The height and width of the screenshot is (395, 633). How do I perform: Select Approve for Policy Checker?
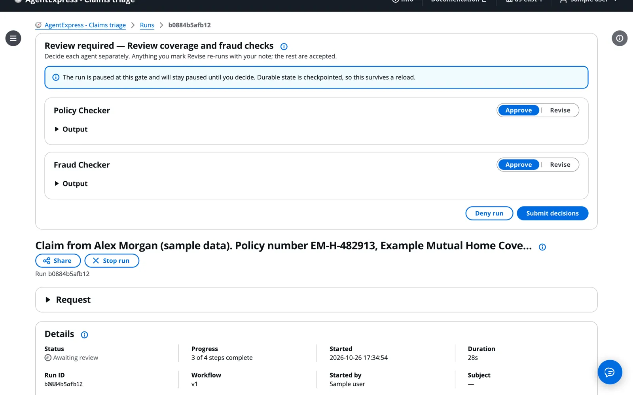(518, 110)
